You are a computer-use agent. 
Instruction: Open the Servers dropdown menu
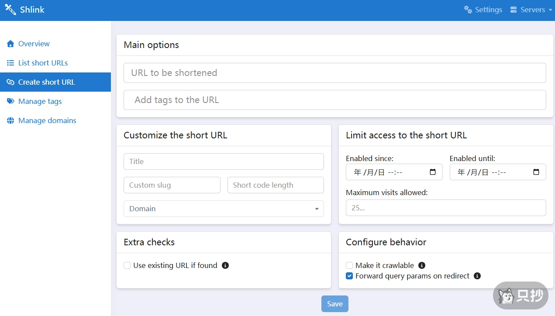click(531, 10)
